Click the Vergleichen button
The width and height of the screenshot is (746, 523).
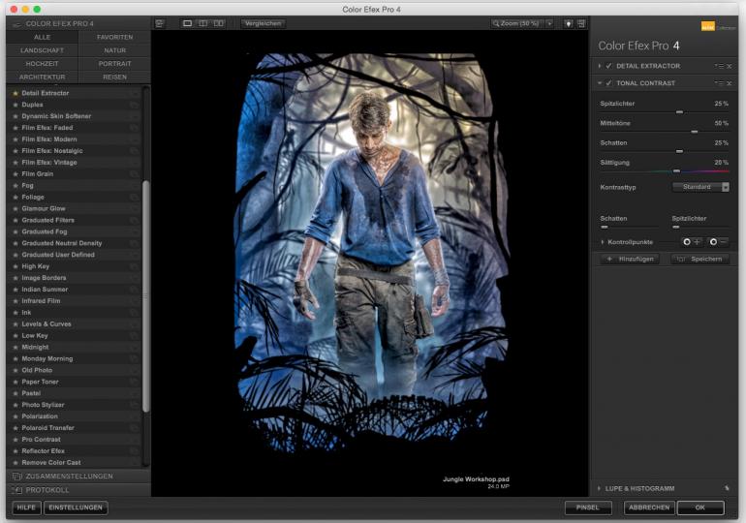click(x=264, y=23)
